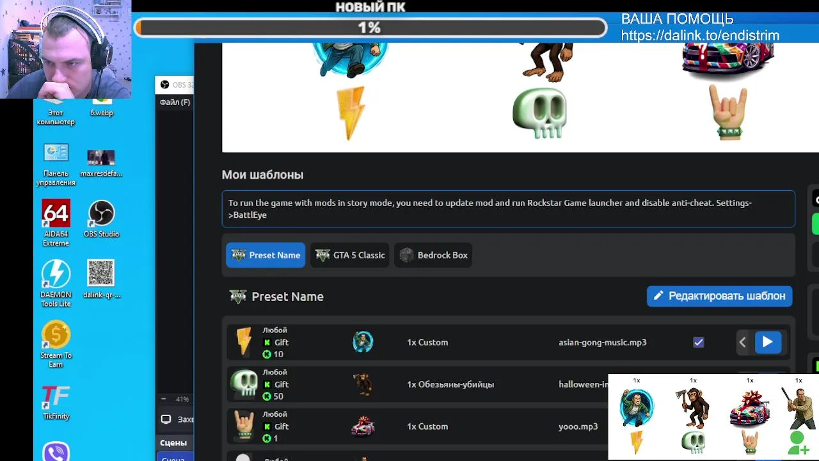Viewport: 819px width, 461px height.
Task: Open Панель управления desktop shortcut
Action: [x=56, y=165]
